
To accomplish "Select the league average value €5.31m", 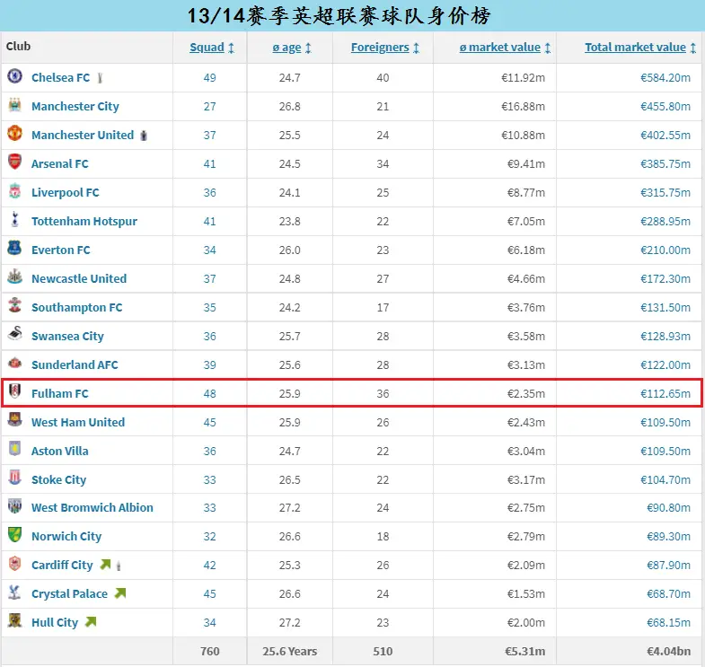I will tap(524, 651).
